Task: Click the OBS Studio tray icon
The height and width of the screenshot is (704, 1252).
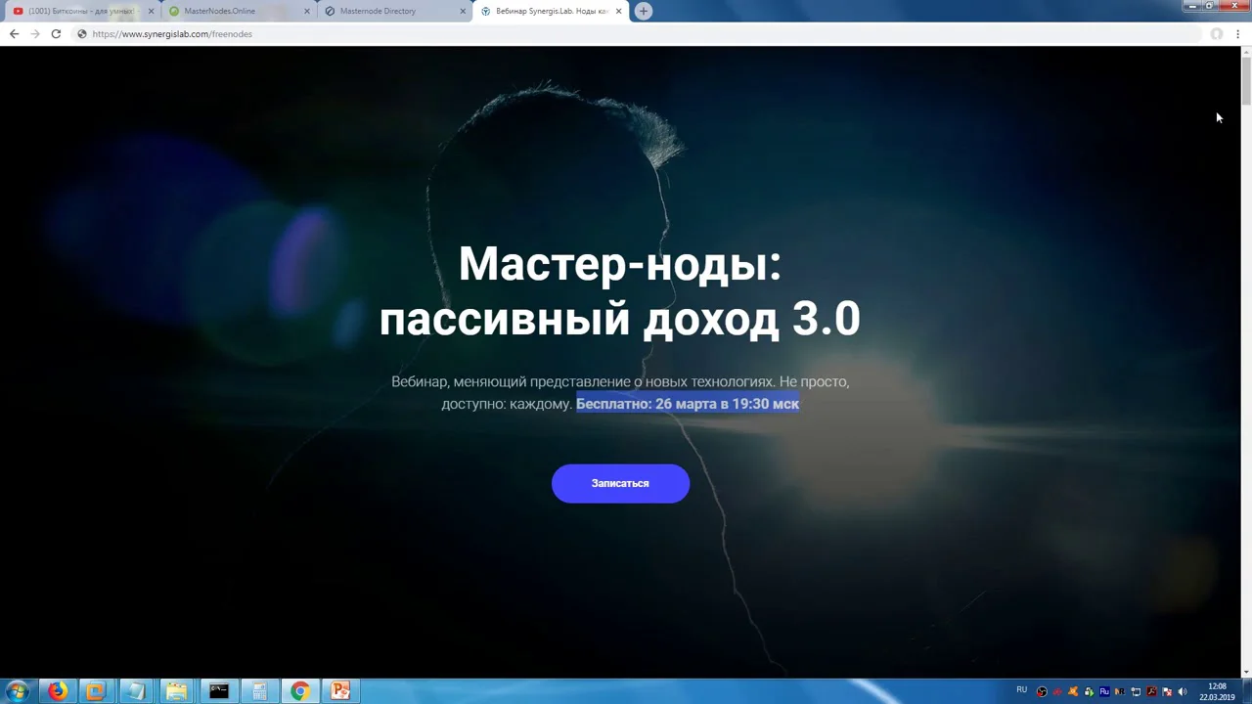Action: pos(1042,692)
